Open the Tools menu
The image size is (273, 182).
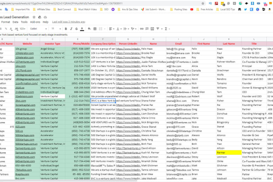coord(24,22)
